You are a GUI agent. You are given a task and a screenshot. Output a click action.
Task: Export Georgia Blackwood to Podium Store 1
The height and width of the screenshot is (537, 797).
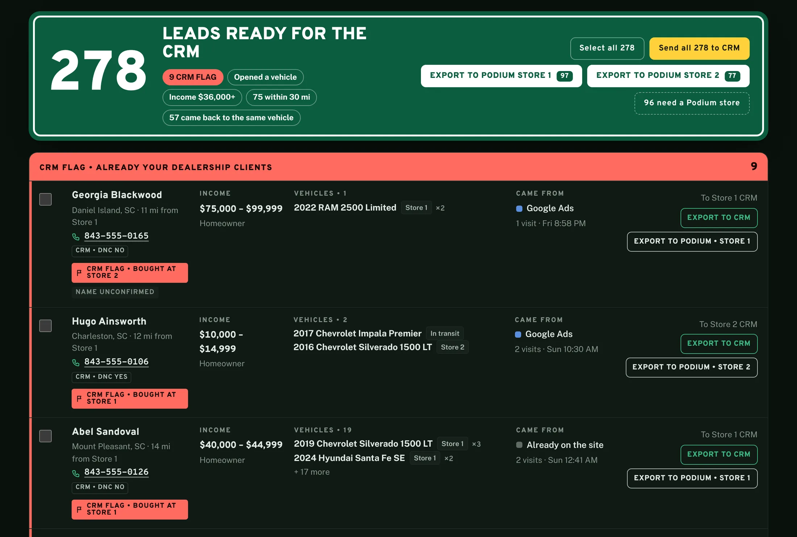[x=692, y=241]
